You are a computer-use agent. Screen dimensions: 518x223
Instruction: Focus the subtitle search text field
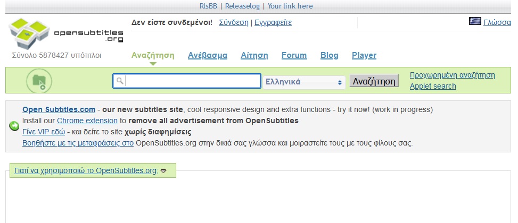(187, 81)
